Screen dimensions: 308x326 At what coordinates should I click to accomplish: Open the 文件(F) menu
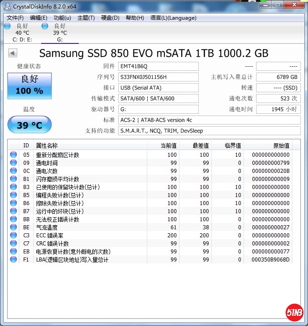point(15,18)
